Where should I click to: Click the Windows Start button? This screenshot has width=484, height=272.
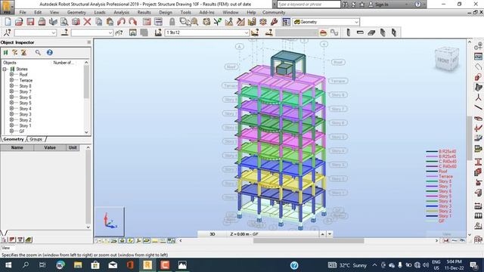point(8,265)
